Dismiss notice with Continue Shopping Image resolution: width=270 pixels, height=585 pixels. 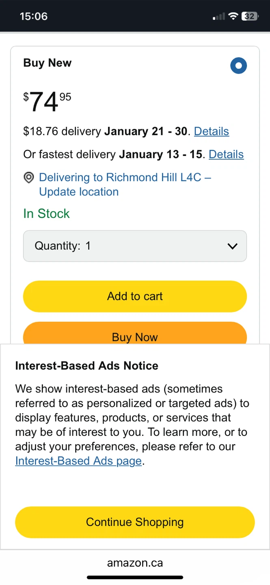point(135,522)
